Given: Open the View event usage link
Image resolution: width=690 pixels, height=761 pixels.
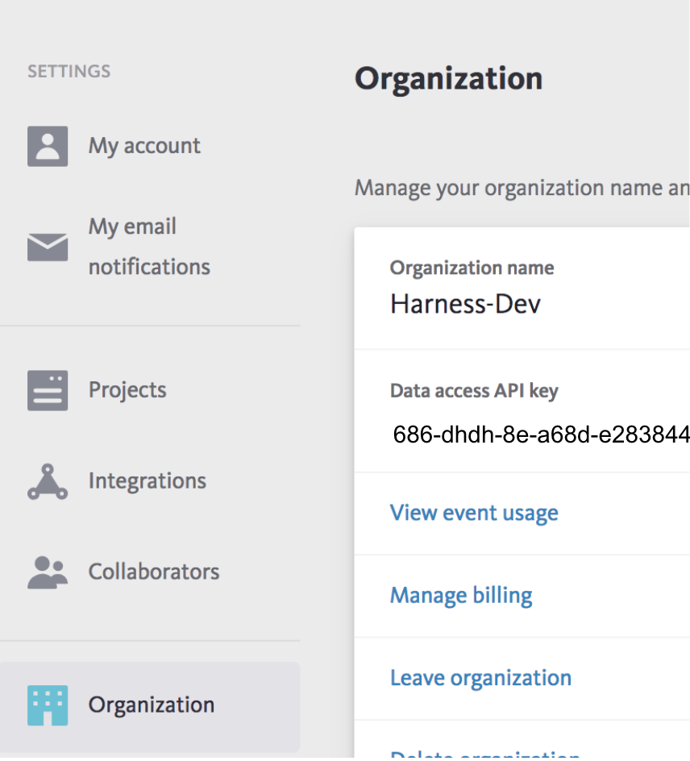Looking at the screenshot, I should pos(474,513).
